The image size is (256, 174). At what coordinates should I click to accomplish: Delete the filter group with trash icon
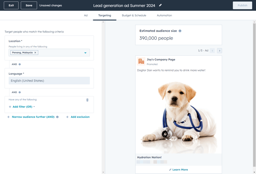(x=87, y=100)
